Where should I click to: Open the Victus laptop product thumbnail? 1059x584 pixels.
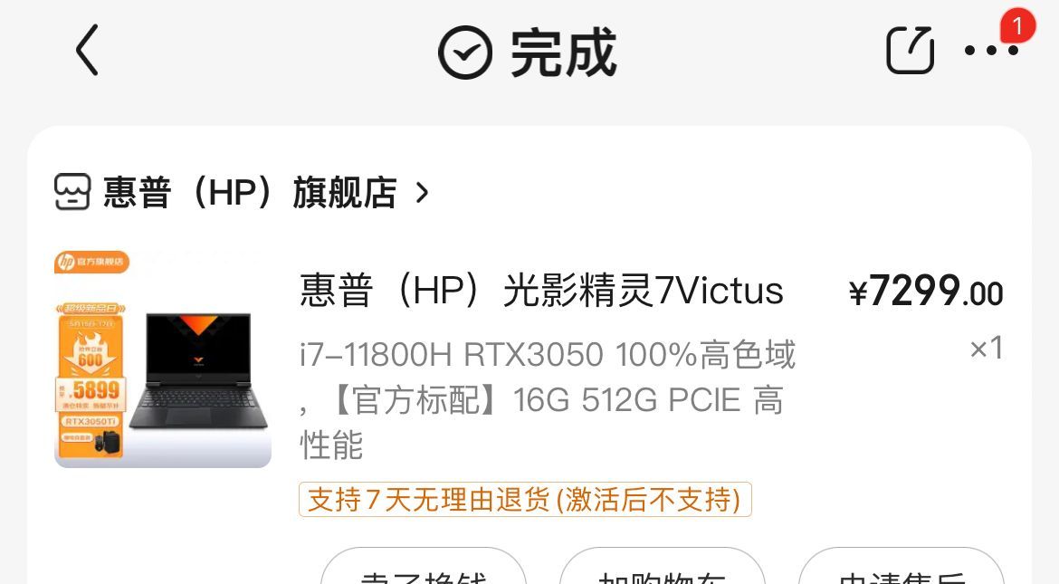[163, 359]
